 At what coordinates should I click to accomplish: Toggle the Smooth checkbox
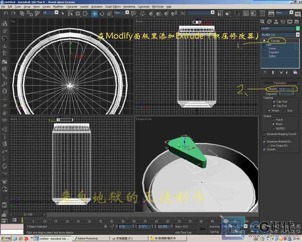click(x=264, y=149)
